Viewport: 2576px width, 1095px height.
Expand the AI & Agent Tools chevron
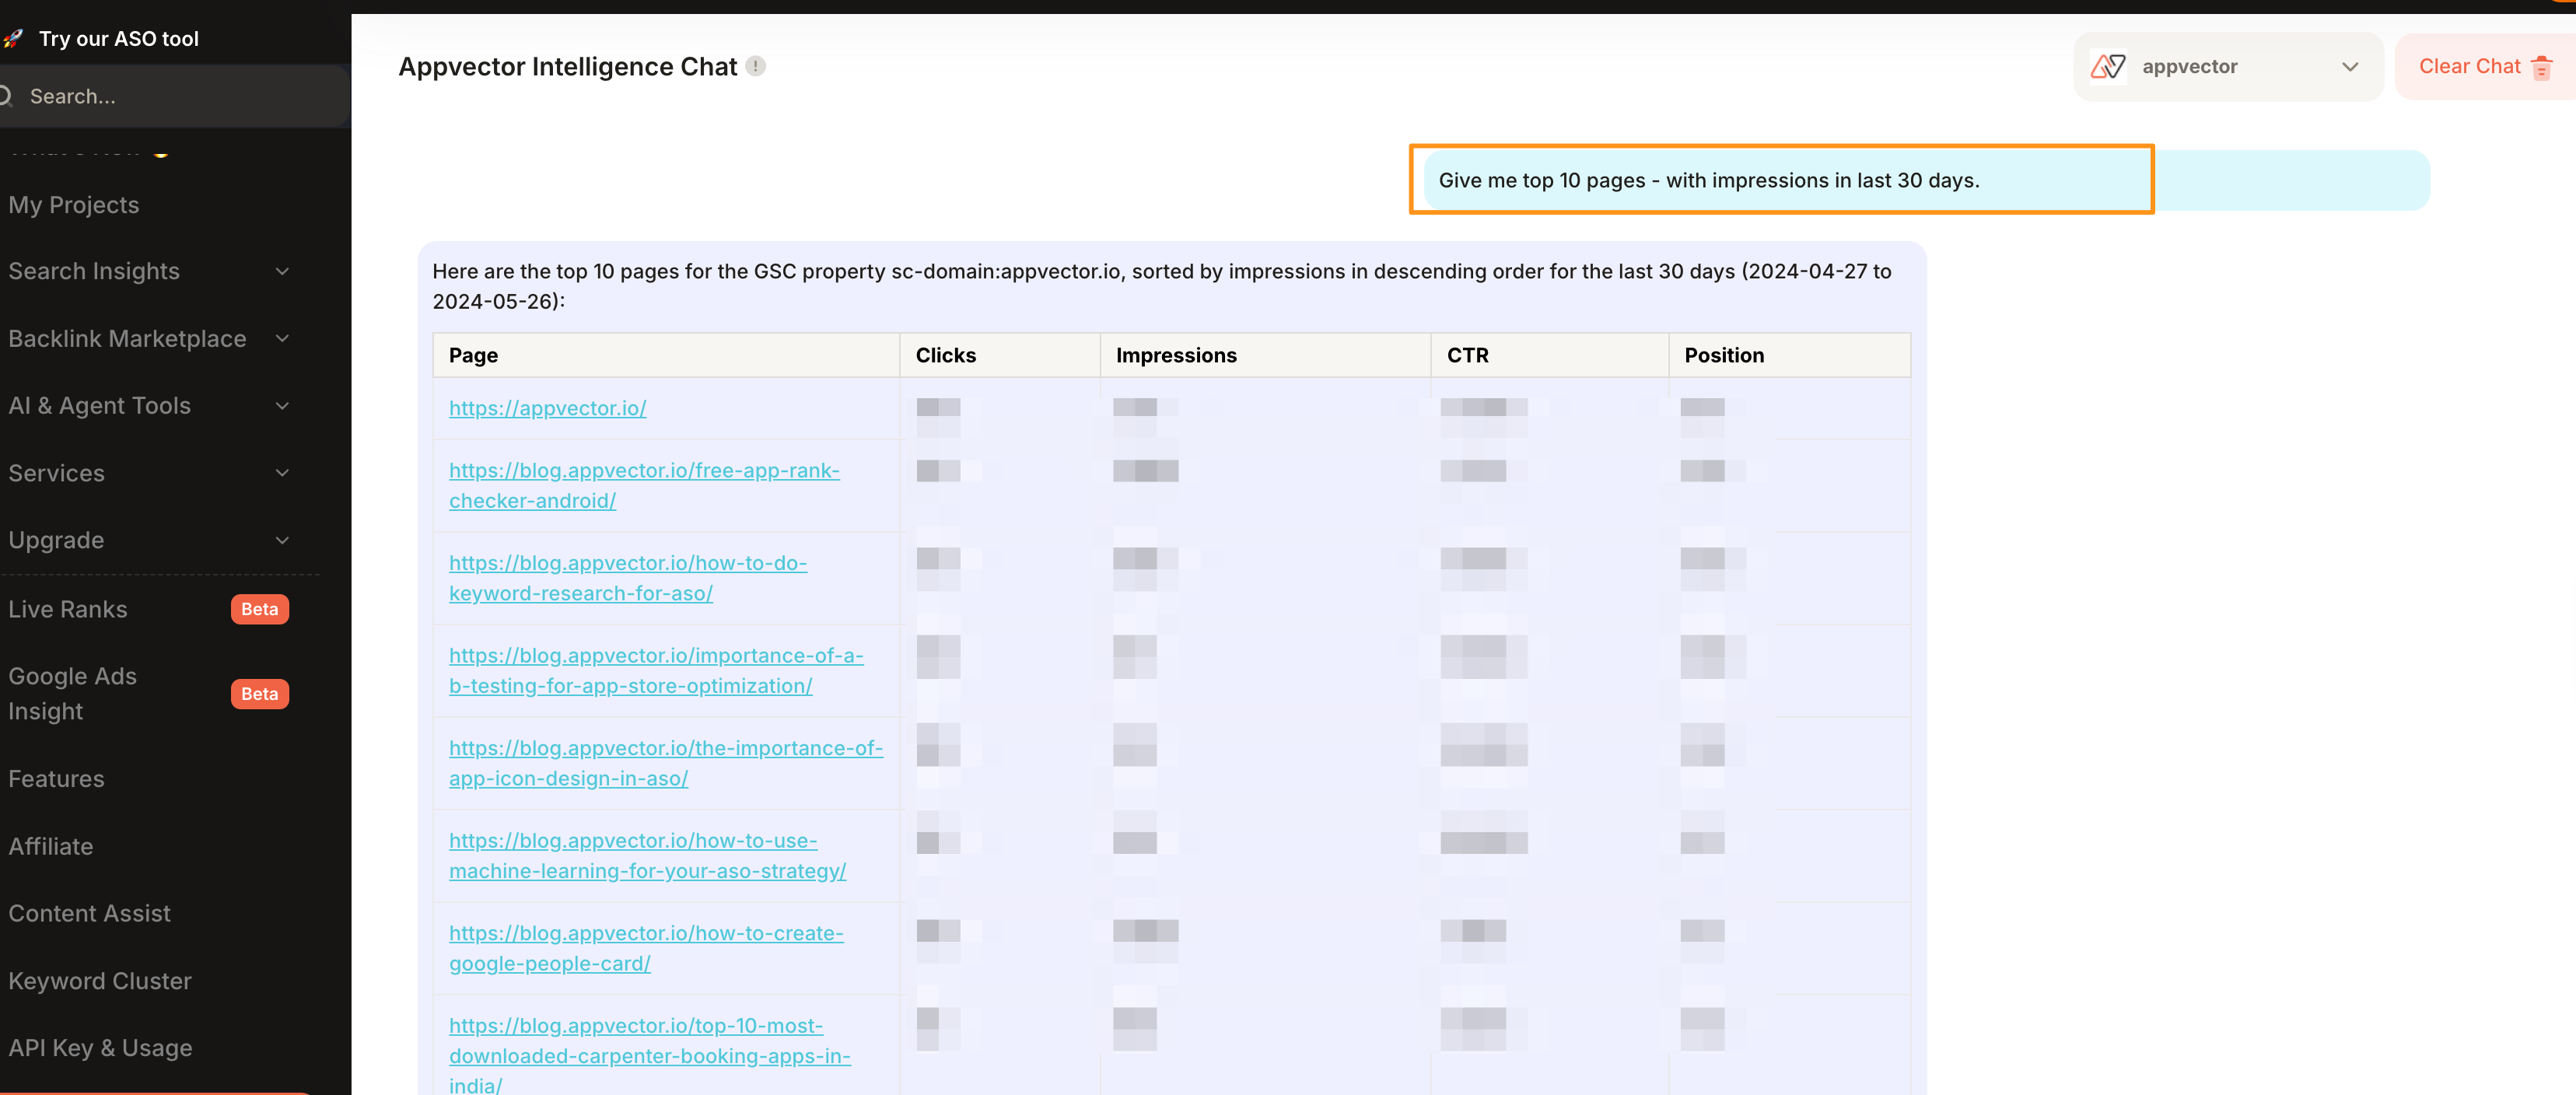tap(283, 405)
